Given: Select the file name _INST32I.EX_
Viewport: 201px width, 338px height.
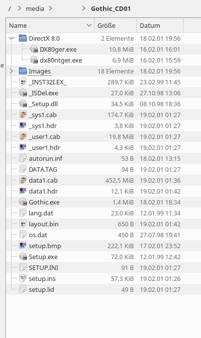Looking at the screenshot, I should (48, 82).
